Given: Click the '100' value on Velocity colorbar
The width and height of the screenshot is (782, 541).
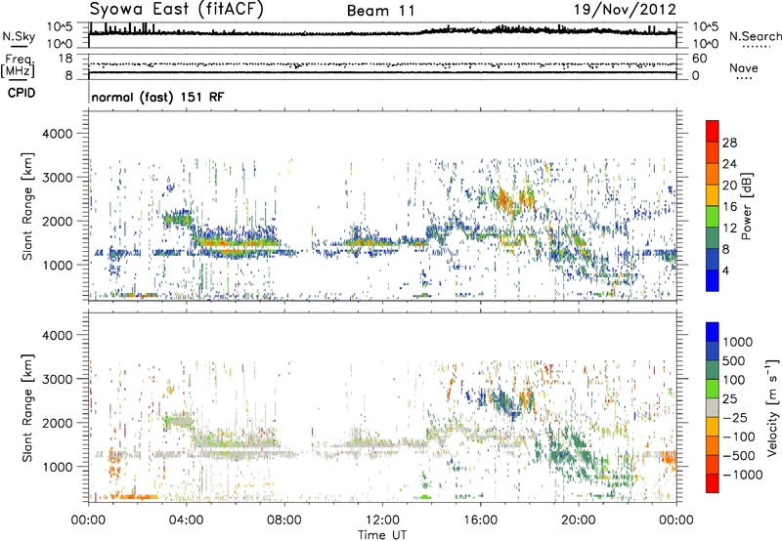Looking at the screenshot, I should point(733,380).
